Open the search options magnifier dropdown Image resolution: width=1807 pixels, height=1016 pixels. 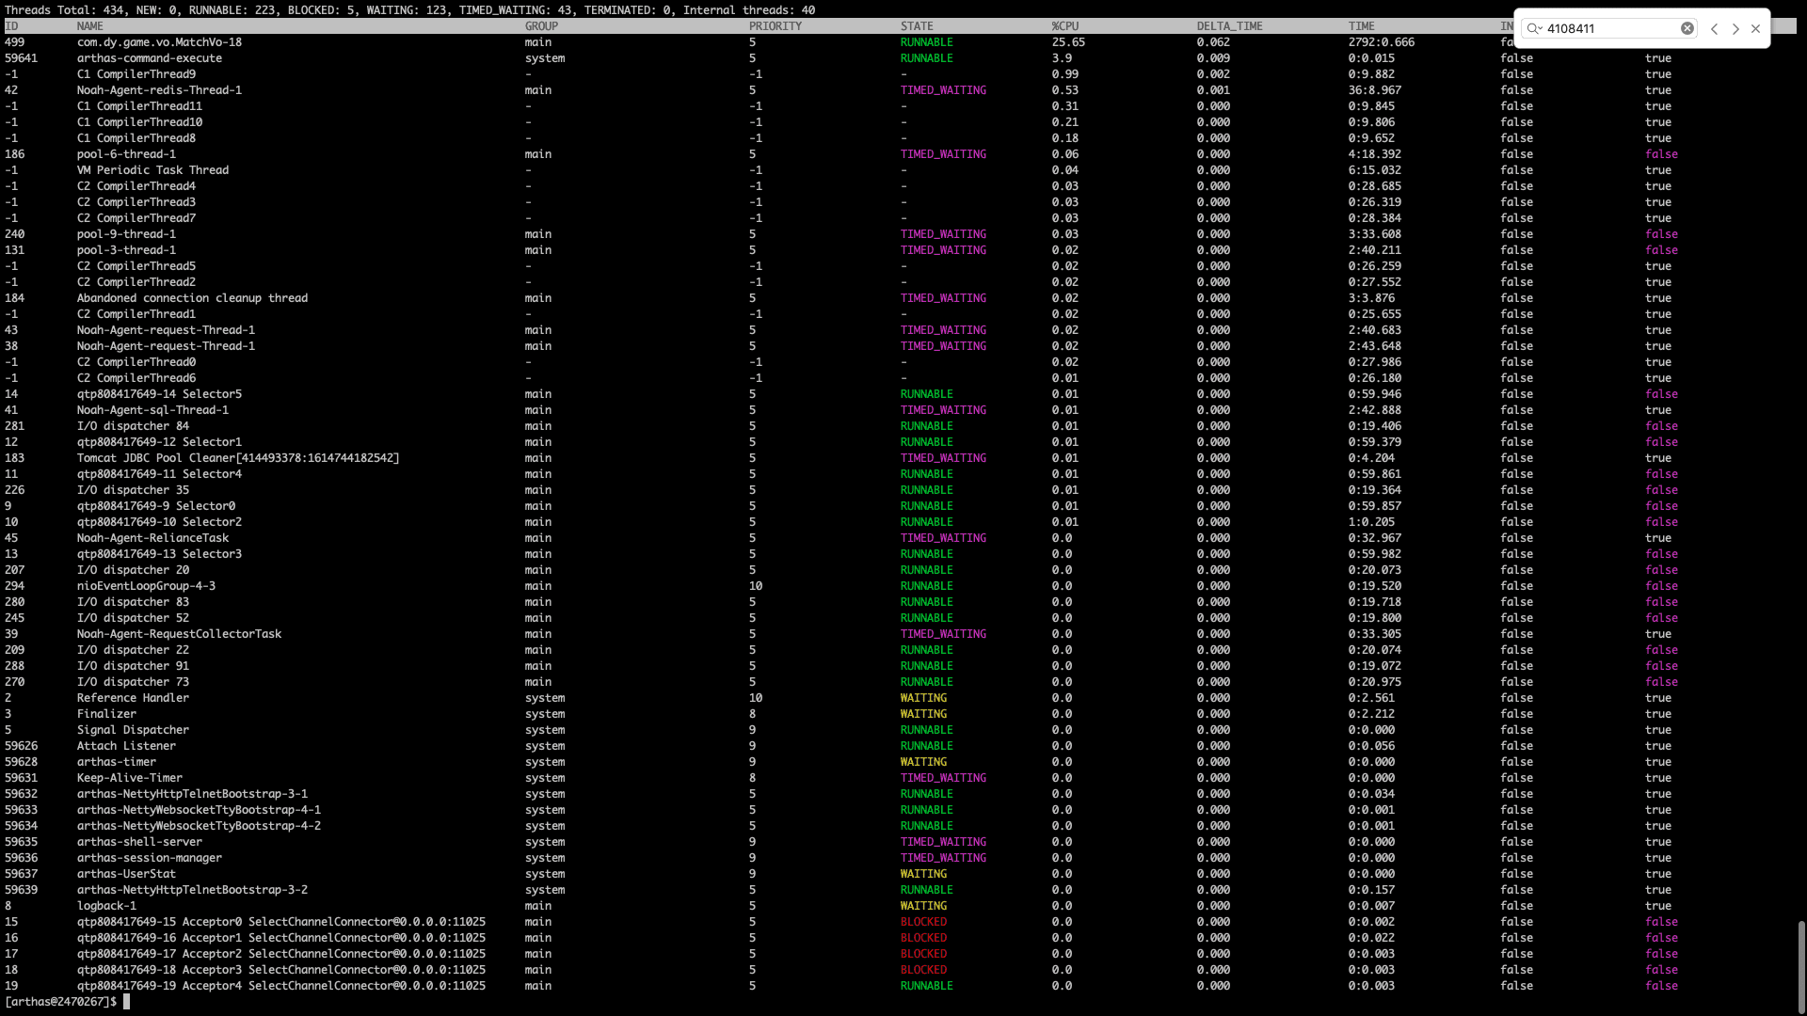pyautogui.click(x=1535, y=28)
